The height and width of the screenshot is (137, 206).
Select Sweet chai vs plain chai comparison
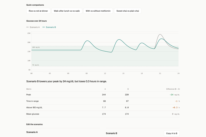coord(128,11)
